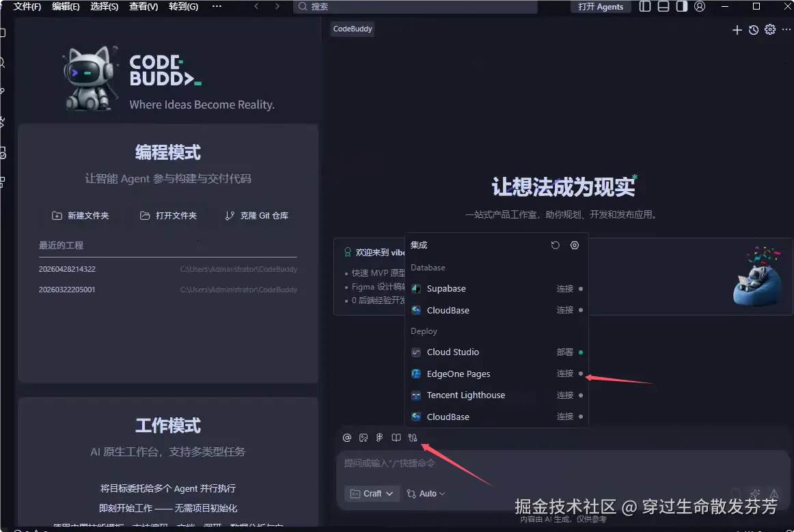Select CloudBase under Database
Image resolution: width=794 pixels, height=532 pixels.
tap(448, 310)
